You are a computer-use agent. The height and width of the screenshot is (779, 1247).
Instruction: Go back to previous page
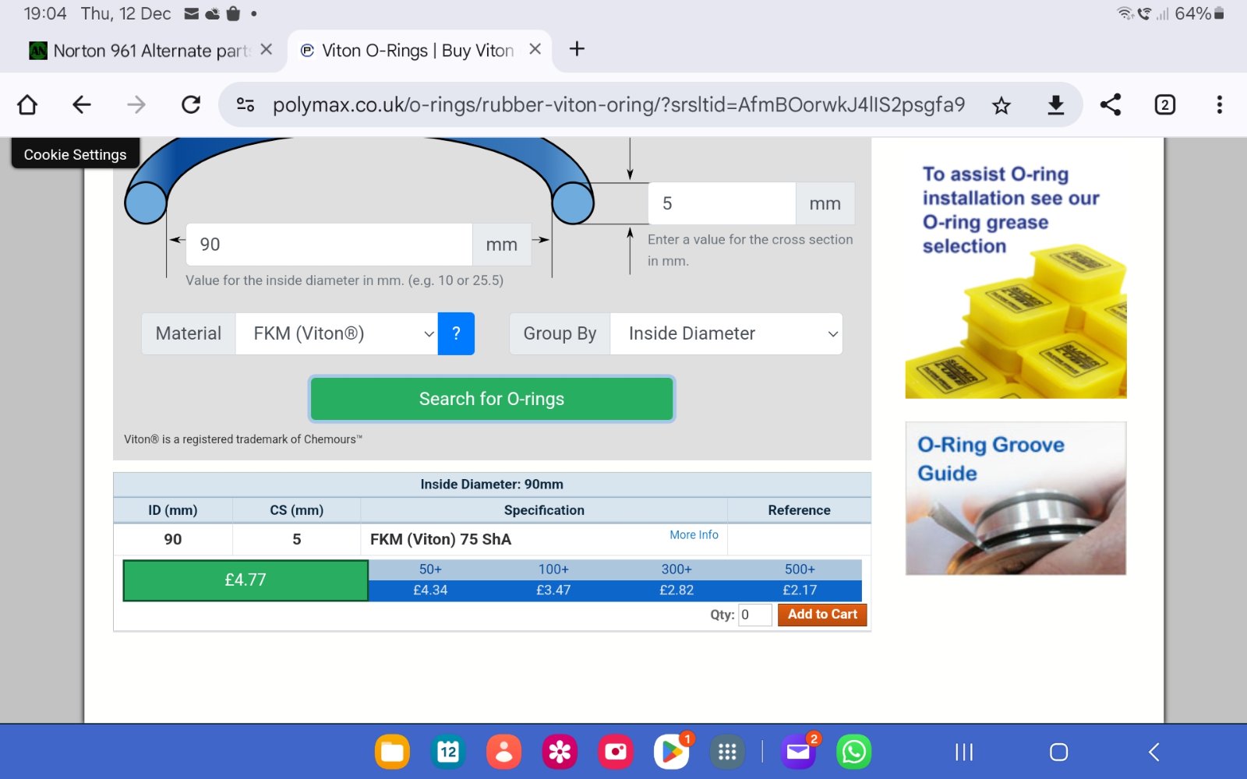pos(82,104)
